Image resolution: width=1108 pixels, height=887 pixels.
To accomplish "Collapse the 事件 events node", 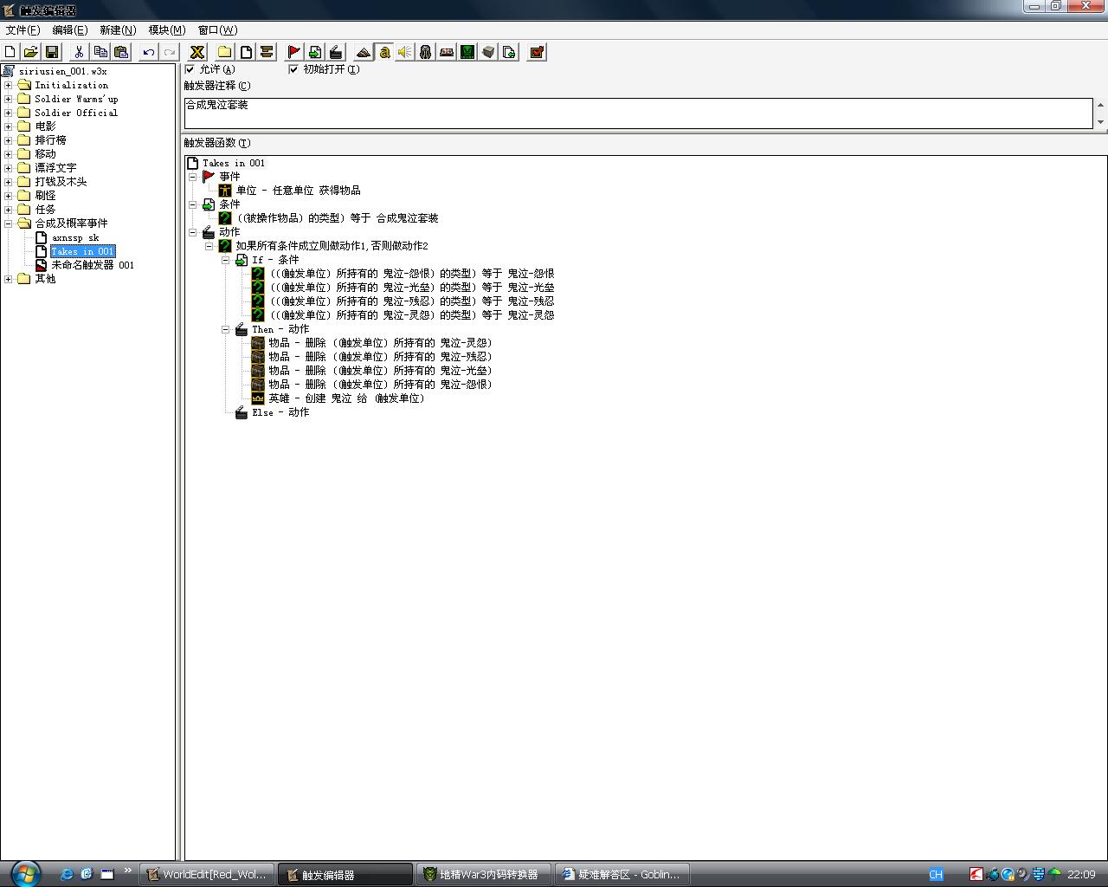I will pyautogui.click(x=193, y=177).
